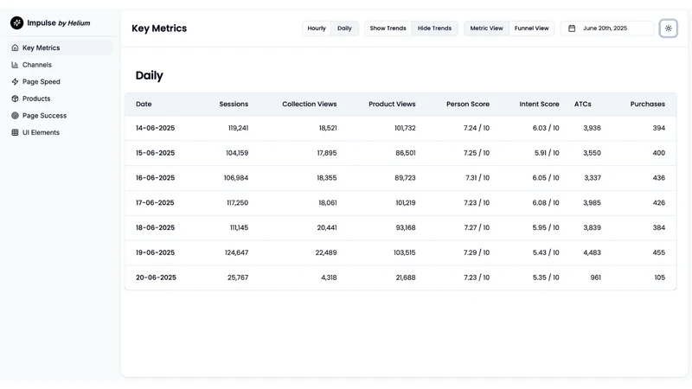Screen dimensions: 692x389
Task: Open UI Elements in the sidebar
Action: coord(61,132)
